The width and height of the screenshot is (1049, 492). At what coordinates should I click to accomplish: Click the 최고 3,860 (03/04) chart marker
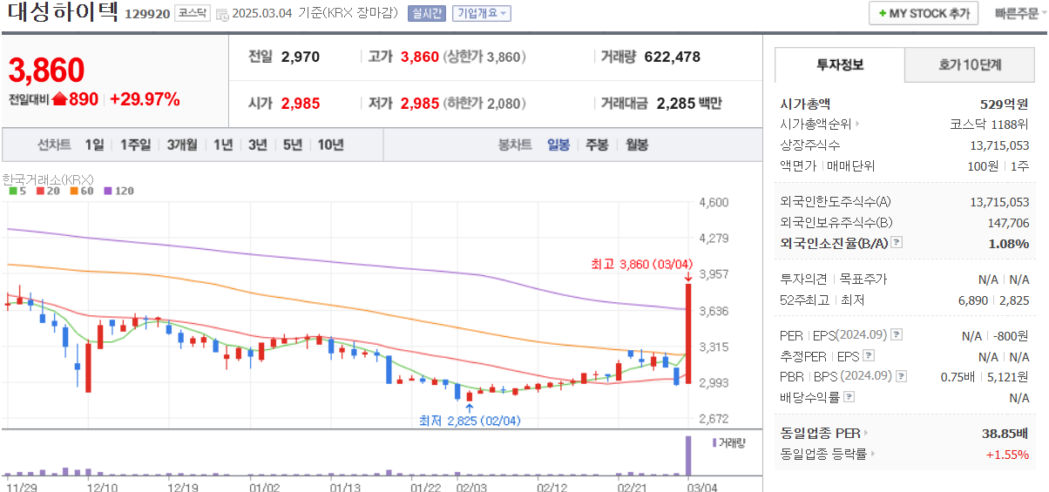click(x=642, y=264)
